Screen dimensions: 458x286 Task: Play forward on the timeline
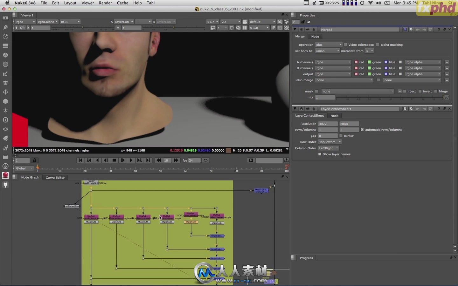pyautogui.click(x=131, y=160)
